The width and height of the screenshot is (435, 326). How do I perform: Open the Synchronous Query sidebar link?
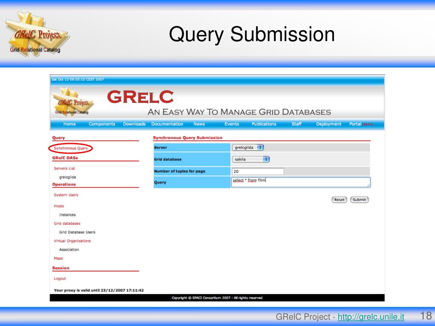[x=71, y=148]
